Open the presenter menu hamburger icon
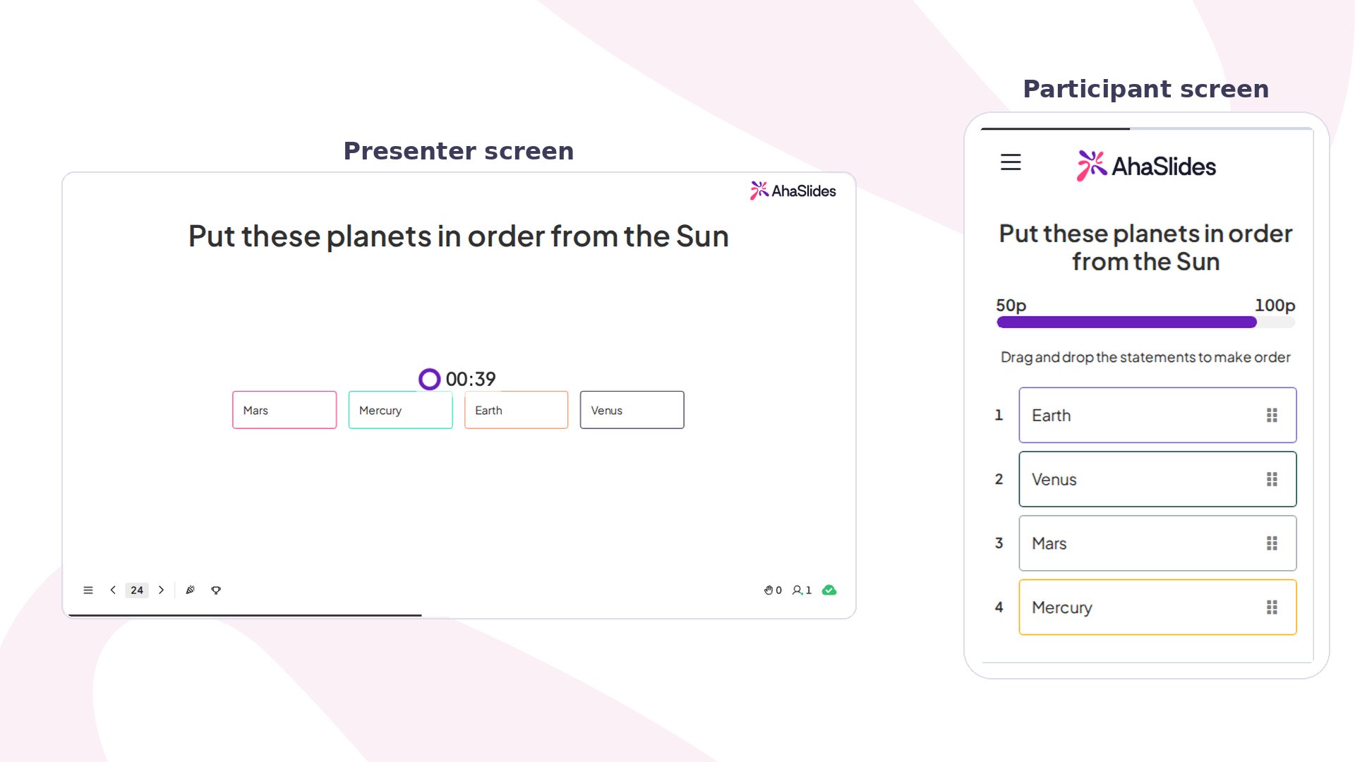 pyautogui.click(x=88, y=590)
